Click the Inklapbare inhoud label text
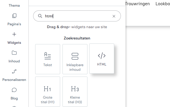 point(75,67)
